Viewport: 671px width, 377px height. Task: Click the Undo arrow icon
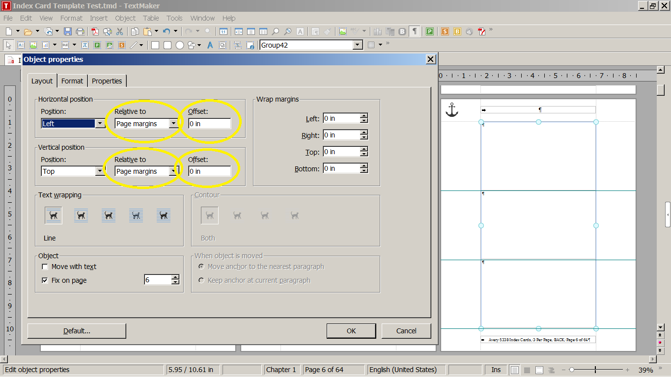click(x=167, y=31)
